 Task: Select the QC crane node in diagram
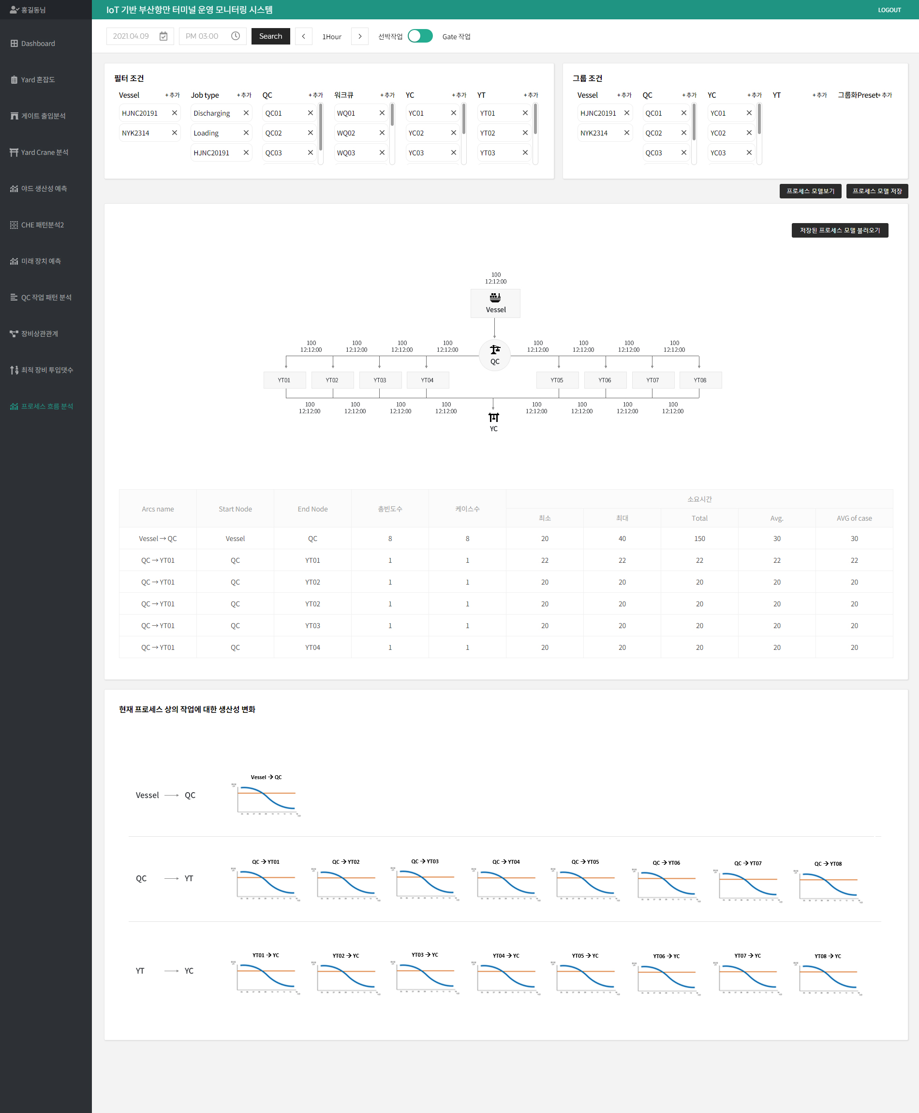click(x=494, y=355)
